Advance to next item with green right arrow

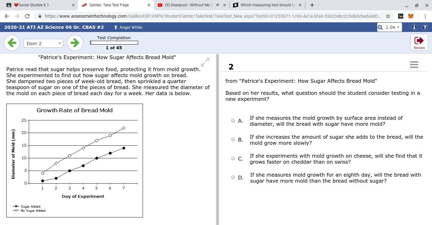coord(75,43)
